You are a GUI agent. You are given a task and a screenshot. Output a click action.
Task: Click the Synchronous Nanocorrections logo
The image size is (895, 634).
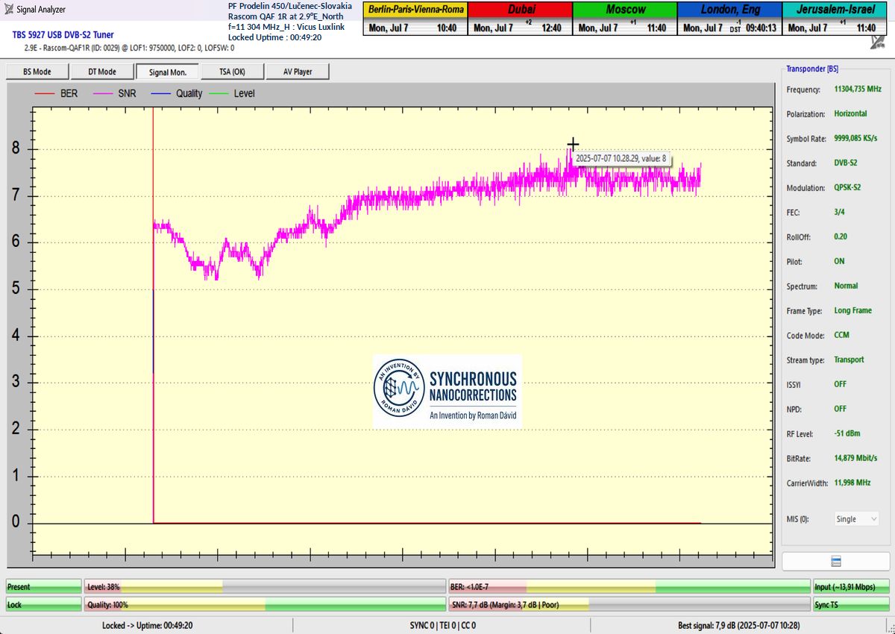pyautogui.click(x=447, y=391)
